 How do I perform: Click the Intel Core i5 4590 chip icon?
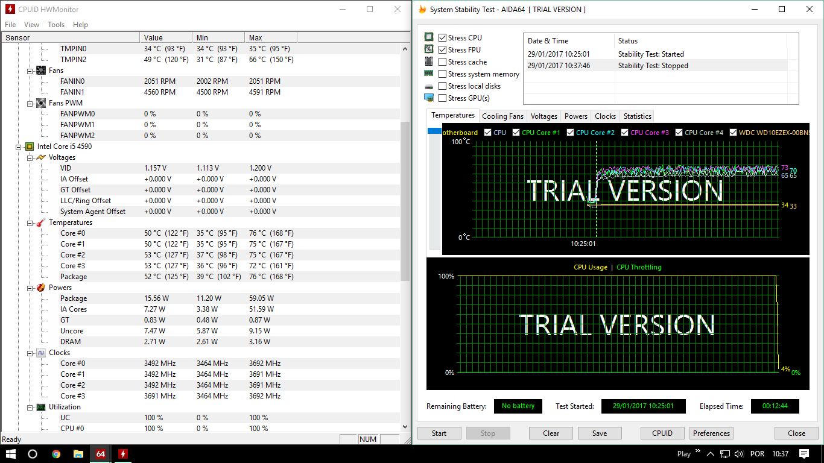tap(29, 146)
